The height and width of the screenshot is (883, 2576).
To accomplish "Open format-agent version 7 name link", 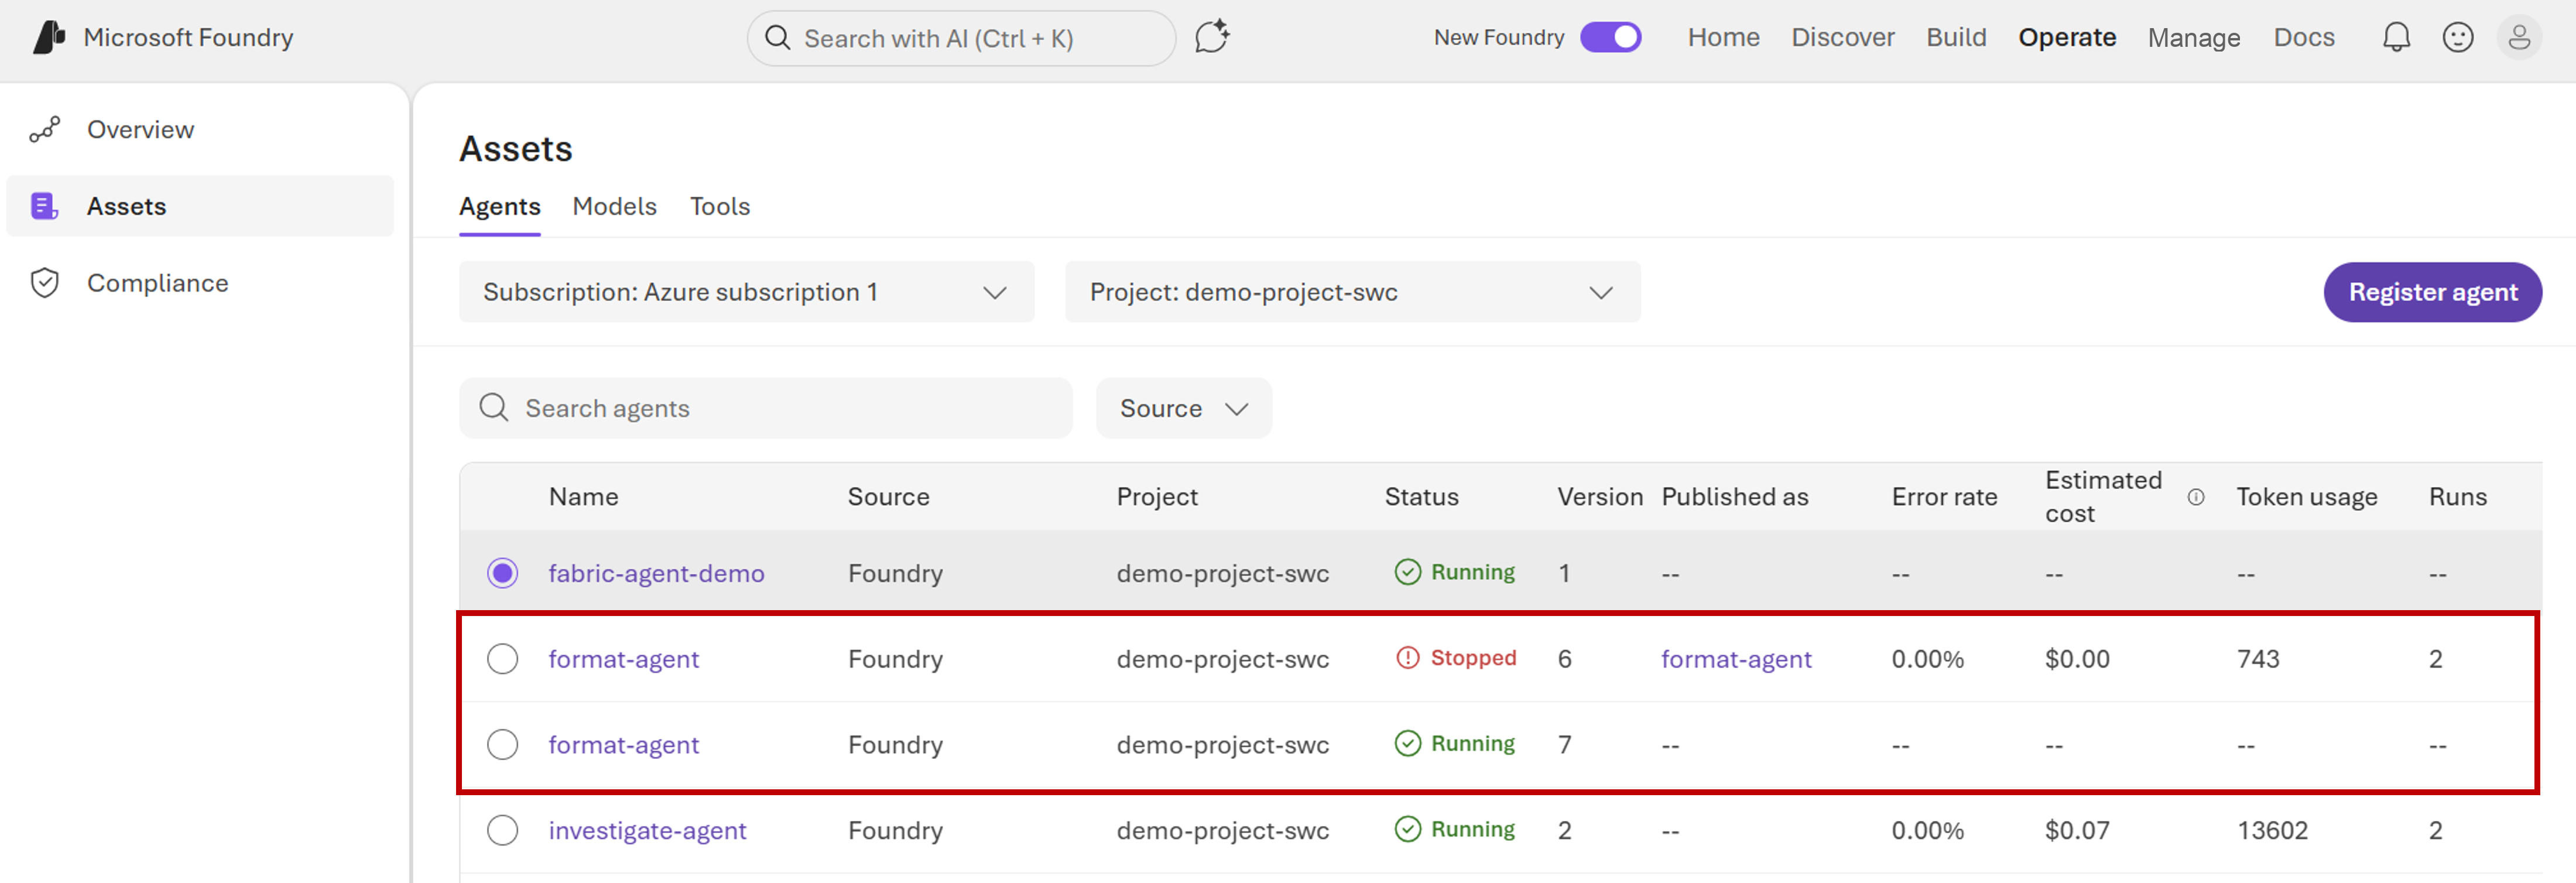I will 623,745.
